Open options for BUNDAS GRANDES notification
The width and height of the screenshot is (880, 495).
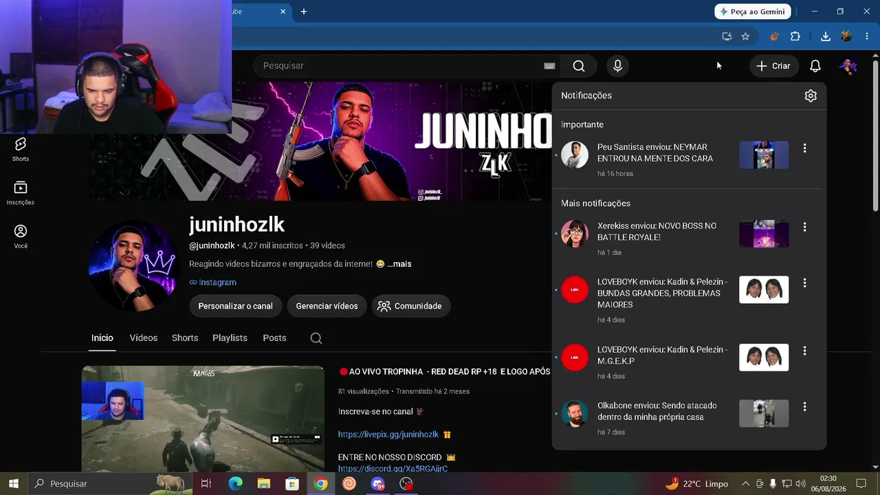(x=804, y=283)
